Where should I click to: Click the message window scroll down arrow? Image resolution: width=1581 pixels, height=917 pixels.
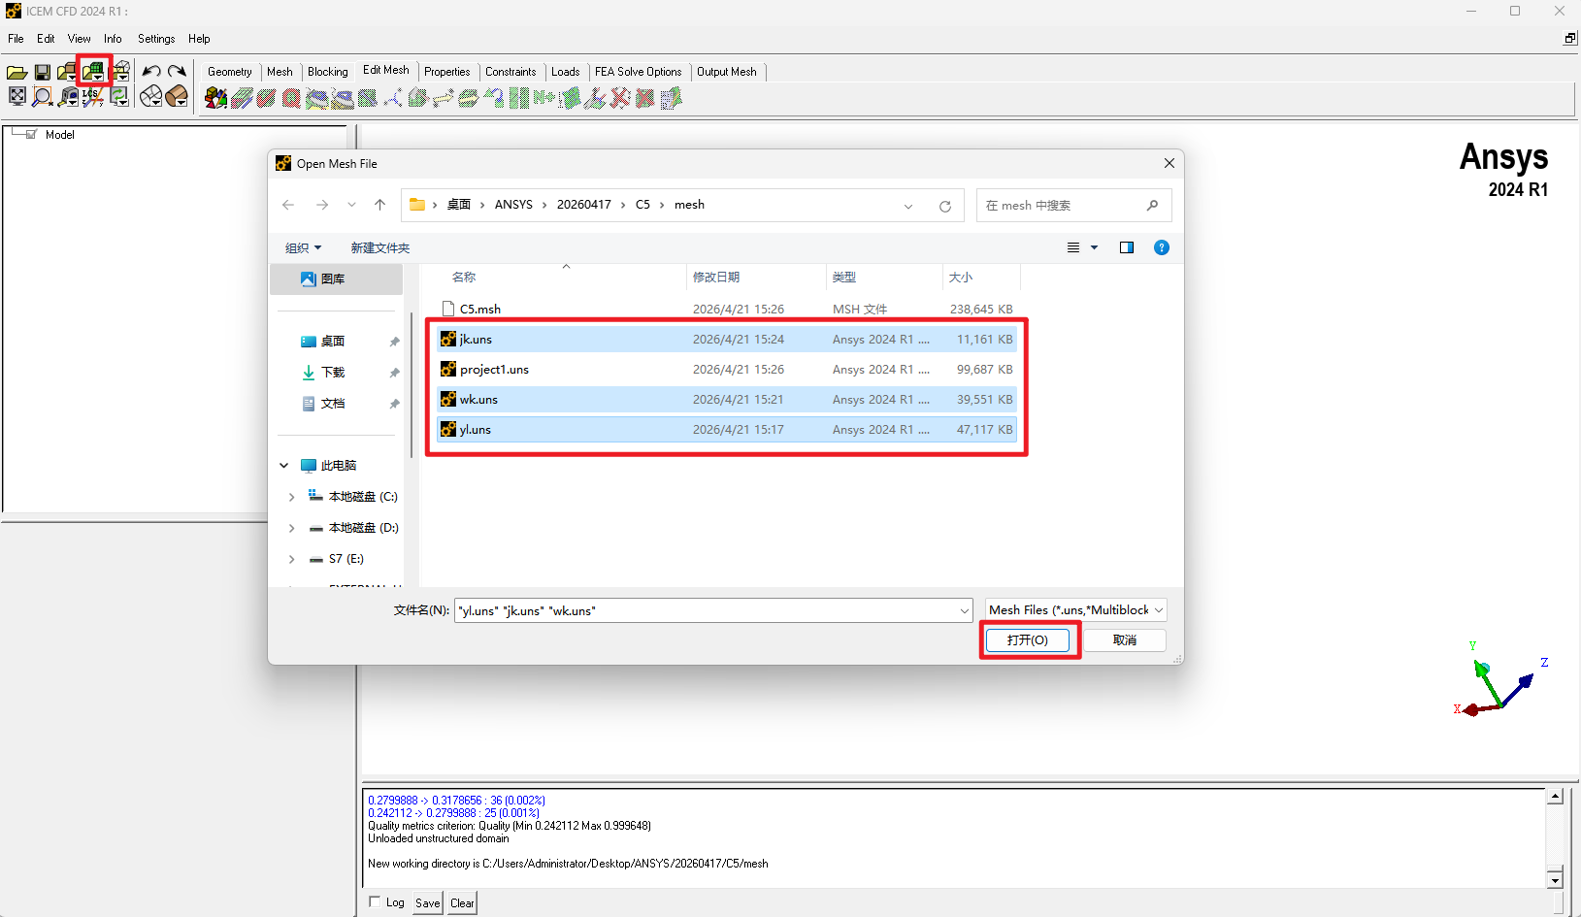1555,880
